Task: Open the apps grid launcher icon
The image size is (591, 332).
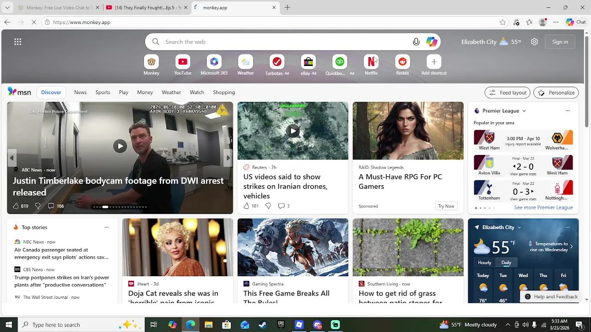Action: [18, 42]
